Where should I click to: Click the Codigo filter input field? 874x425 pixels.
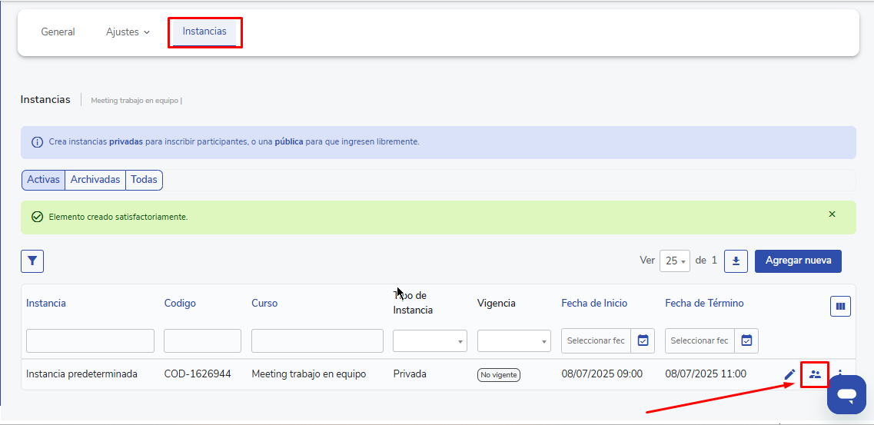pos(202,340)
